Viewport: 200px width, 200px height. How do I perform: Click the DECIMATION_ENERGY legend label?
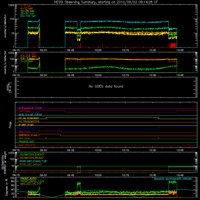click(32, 154)
